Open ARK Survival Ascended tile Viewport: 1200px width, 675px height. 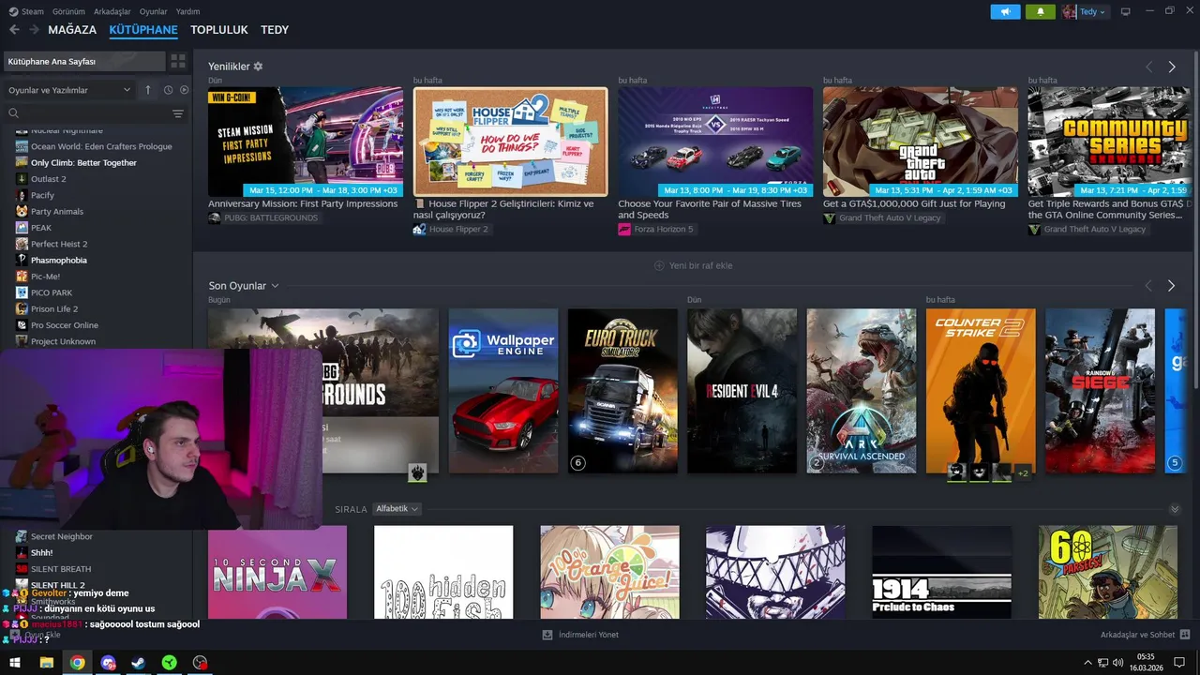coord(862,391)
